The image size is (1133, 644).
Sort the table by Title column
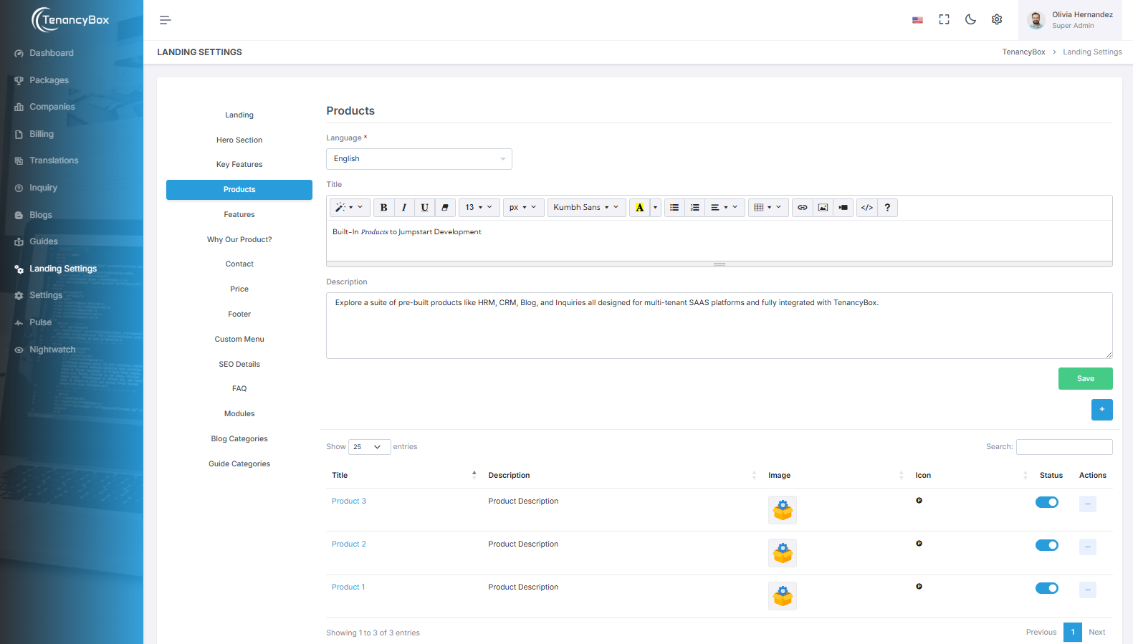(403, 476)
